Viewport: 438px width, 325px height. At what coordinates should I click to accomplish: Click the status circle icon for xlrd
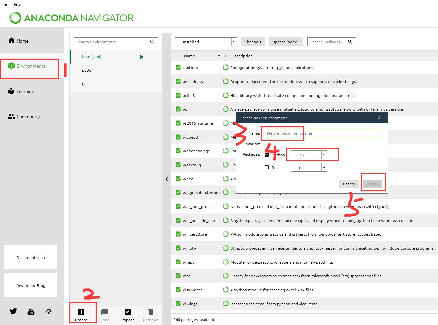click(x=226, y=276)
